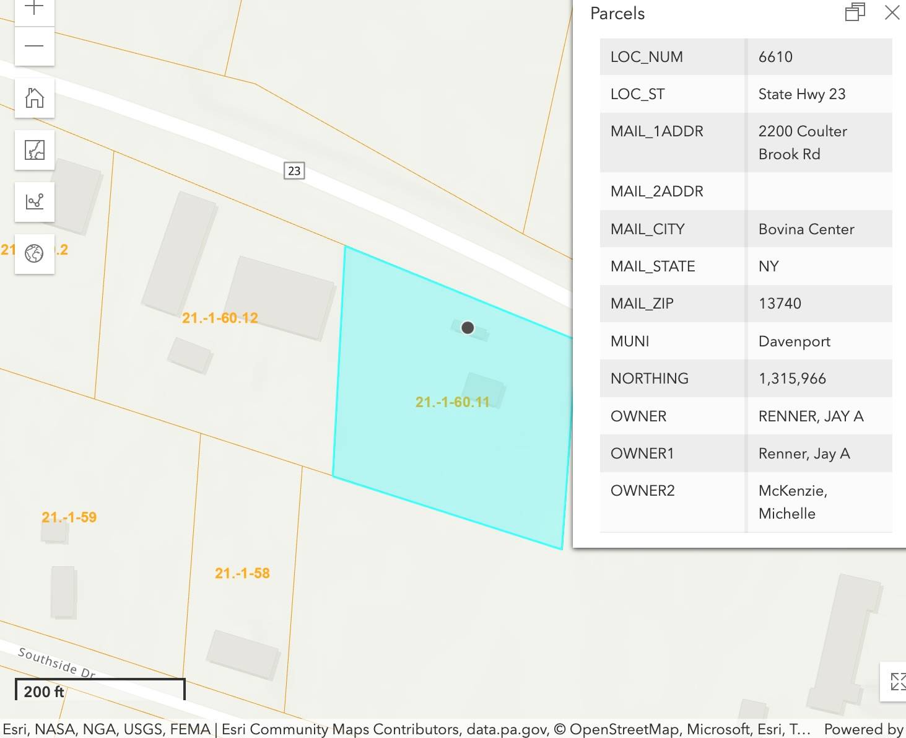Click the Parcels panel title
906x738 pixels.
(617, 13)
